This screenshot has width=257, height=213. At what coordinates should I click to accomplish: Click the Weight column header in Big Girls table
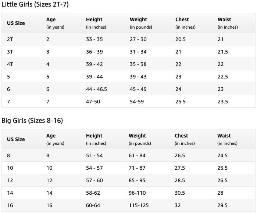140,139
